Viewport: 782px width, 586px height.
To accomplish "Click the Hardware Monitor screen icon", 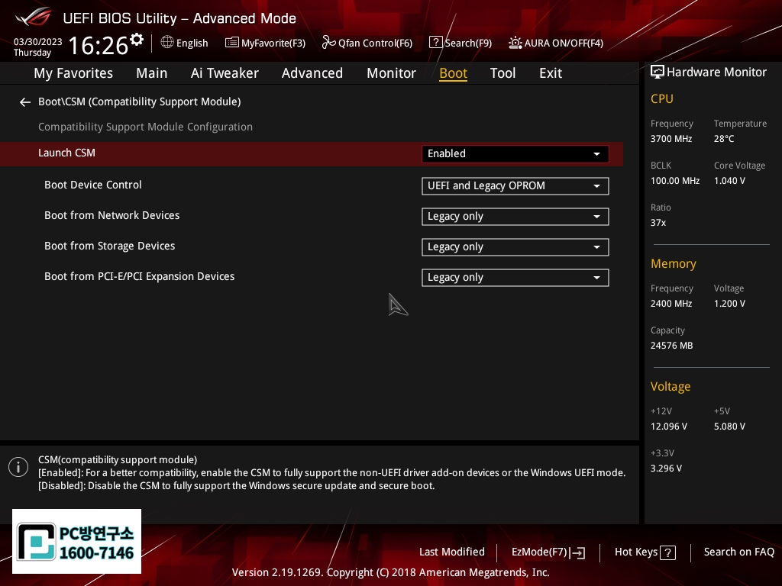I will tap(658, 72).
